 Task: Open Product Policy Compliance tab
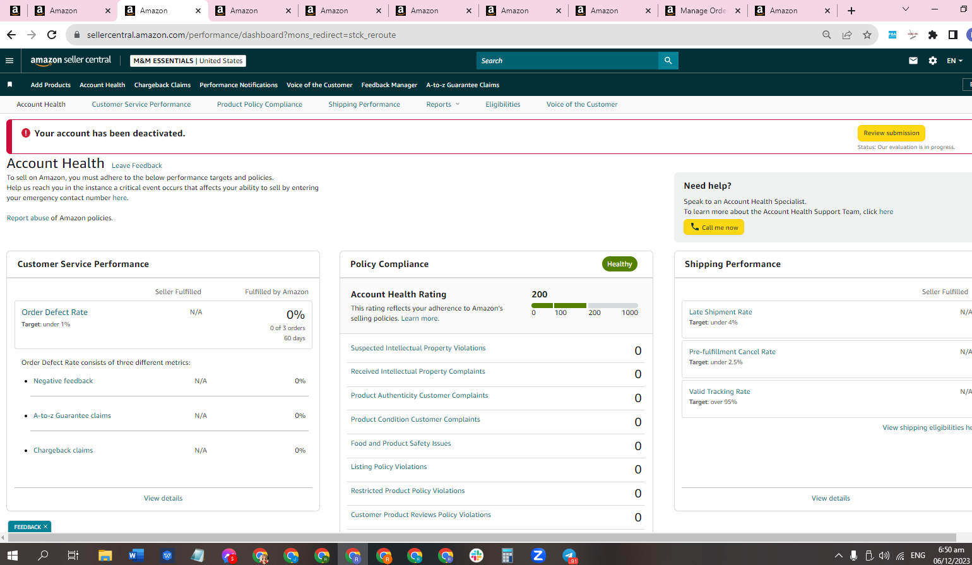259,104
